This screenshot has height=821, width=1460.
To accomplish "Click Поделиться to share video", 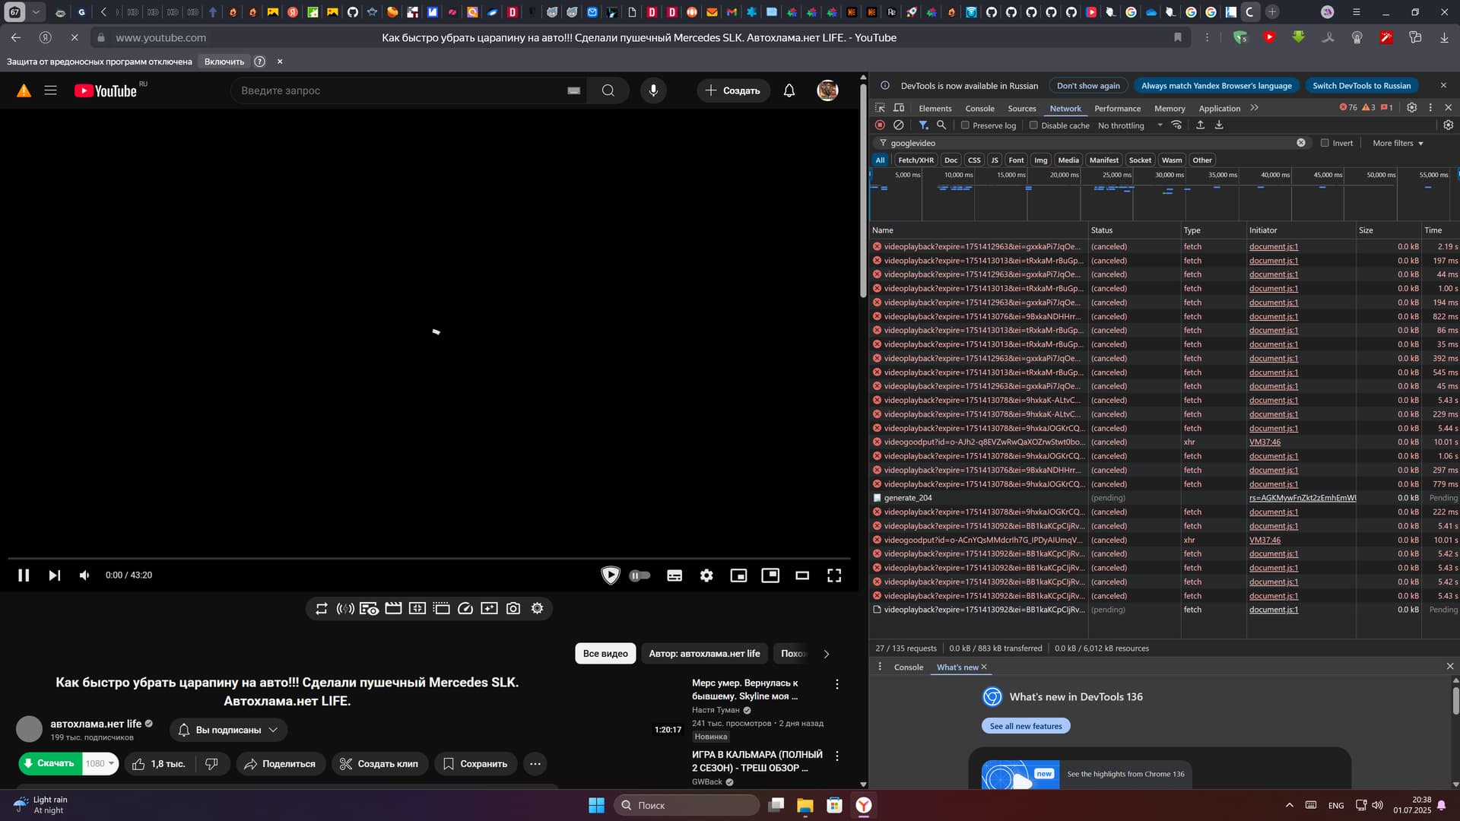I will (280, 764).
